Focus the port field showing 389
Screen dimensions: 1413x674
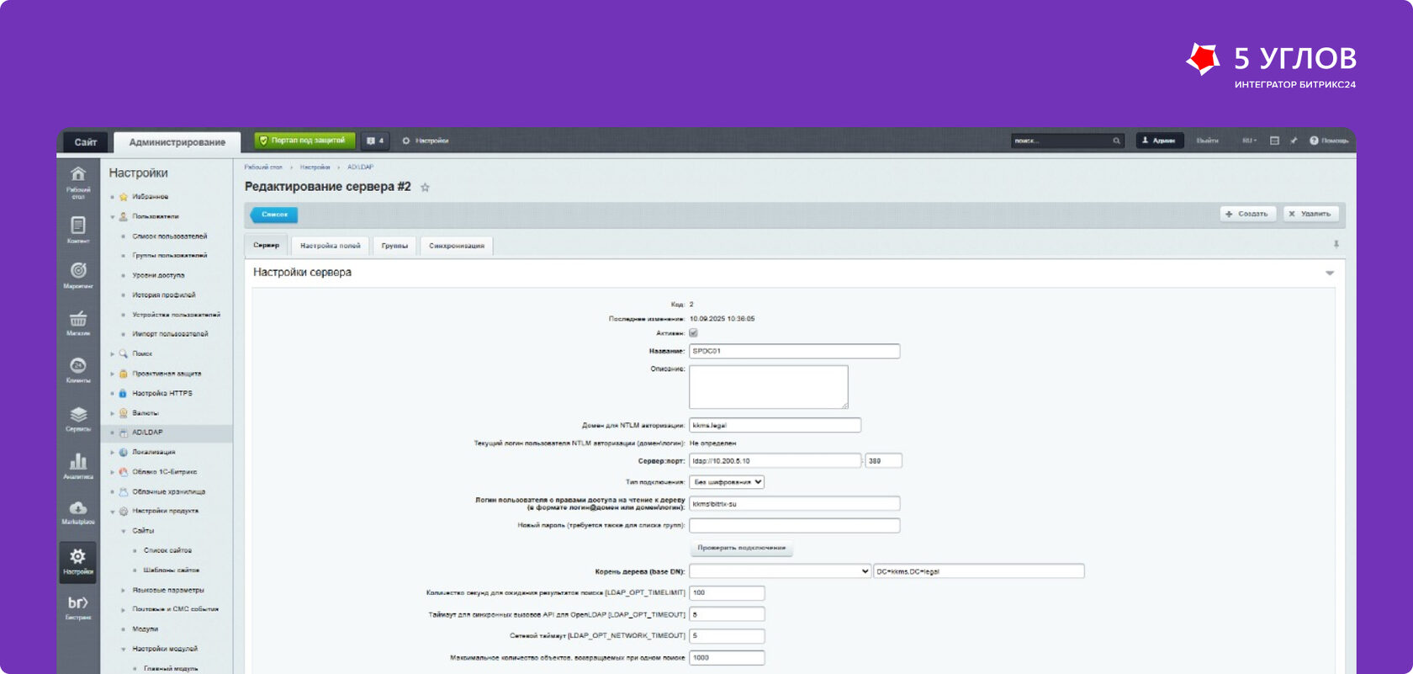tap(883, 460)
